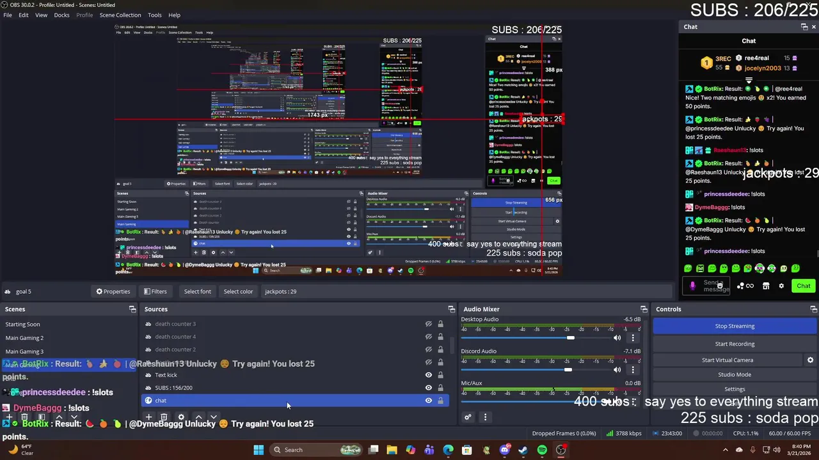Hide the Text kick source
Screen dimensions: 819x460
pyautogui.click(x=429, y=375)
